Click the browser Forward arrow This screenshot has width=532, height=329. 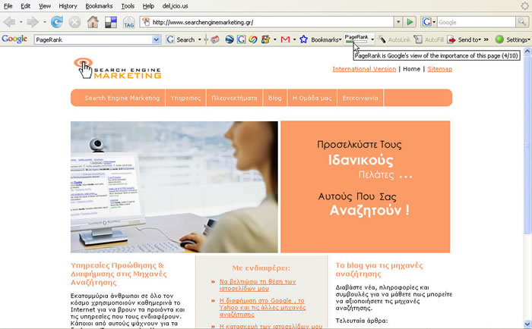click(x=33, y=22)
